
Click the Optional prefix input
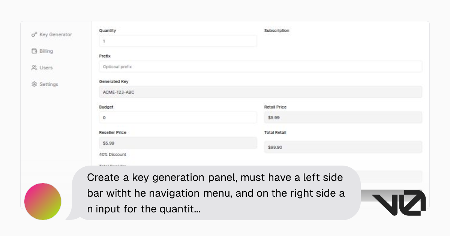point(260,66)
